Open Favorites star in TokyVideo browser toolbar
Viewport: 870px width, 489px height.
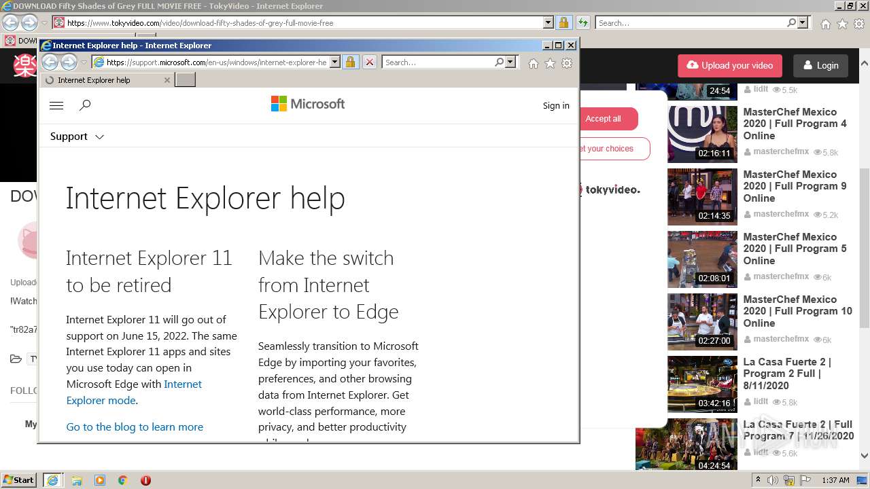tap(842, 24)
